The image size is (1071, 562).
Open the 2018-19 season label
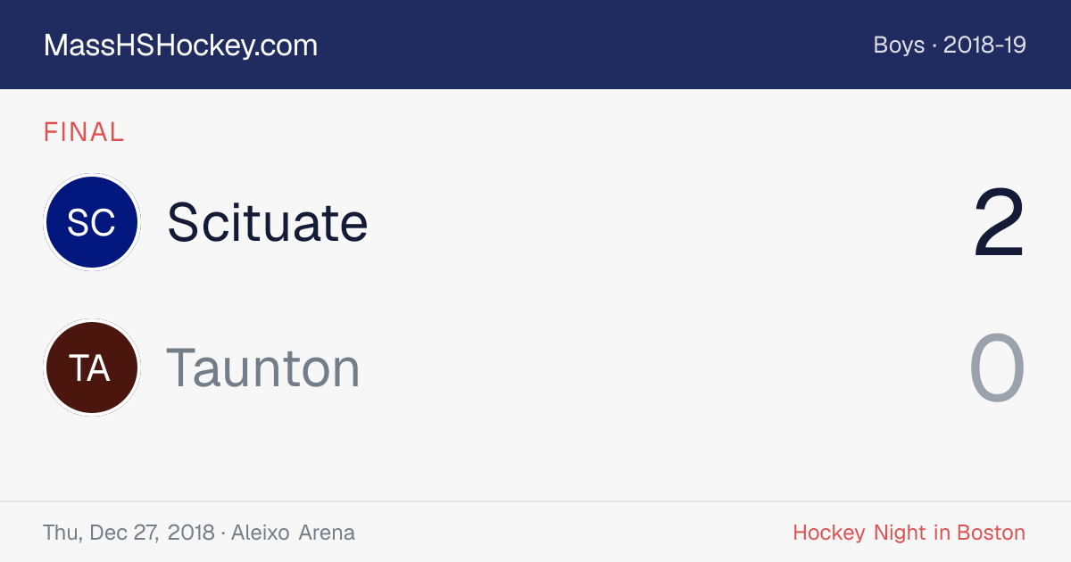[x=984, y=45]
